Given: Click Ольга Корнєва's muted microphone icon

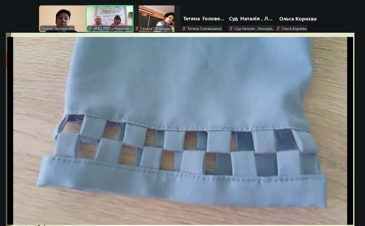Looking at the screenshot, I should [x=278, y=29].
